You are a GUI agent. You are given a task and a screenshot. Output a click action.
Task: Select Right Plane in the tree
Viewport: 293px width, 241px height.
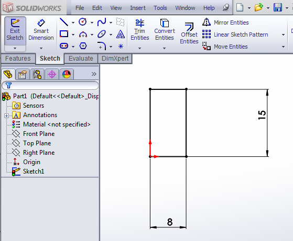[34, 153]
